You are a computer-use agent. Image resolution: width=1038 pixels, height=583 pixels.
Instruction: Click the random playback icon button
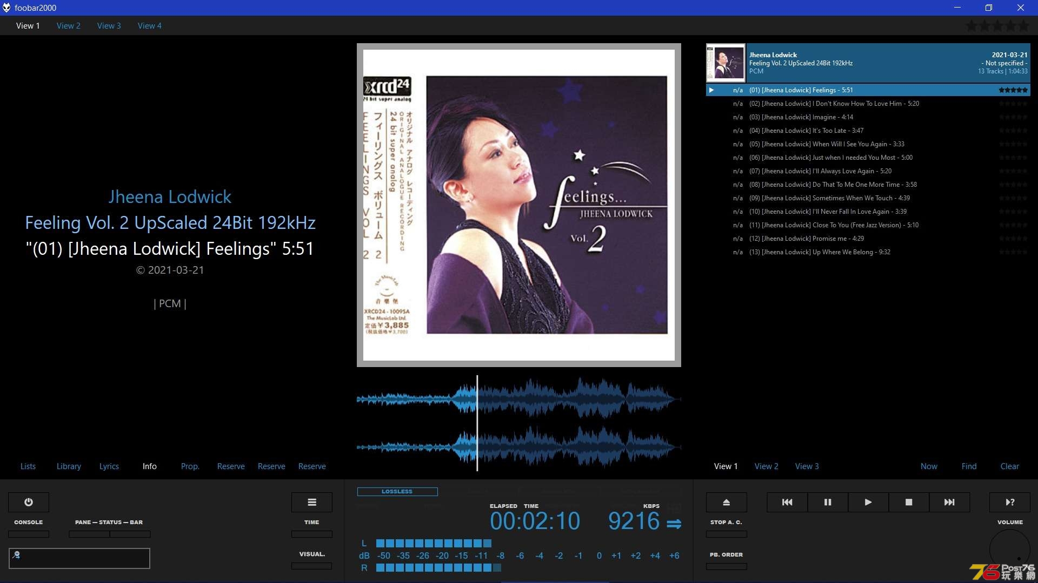click(x=1010, y=502)
